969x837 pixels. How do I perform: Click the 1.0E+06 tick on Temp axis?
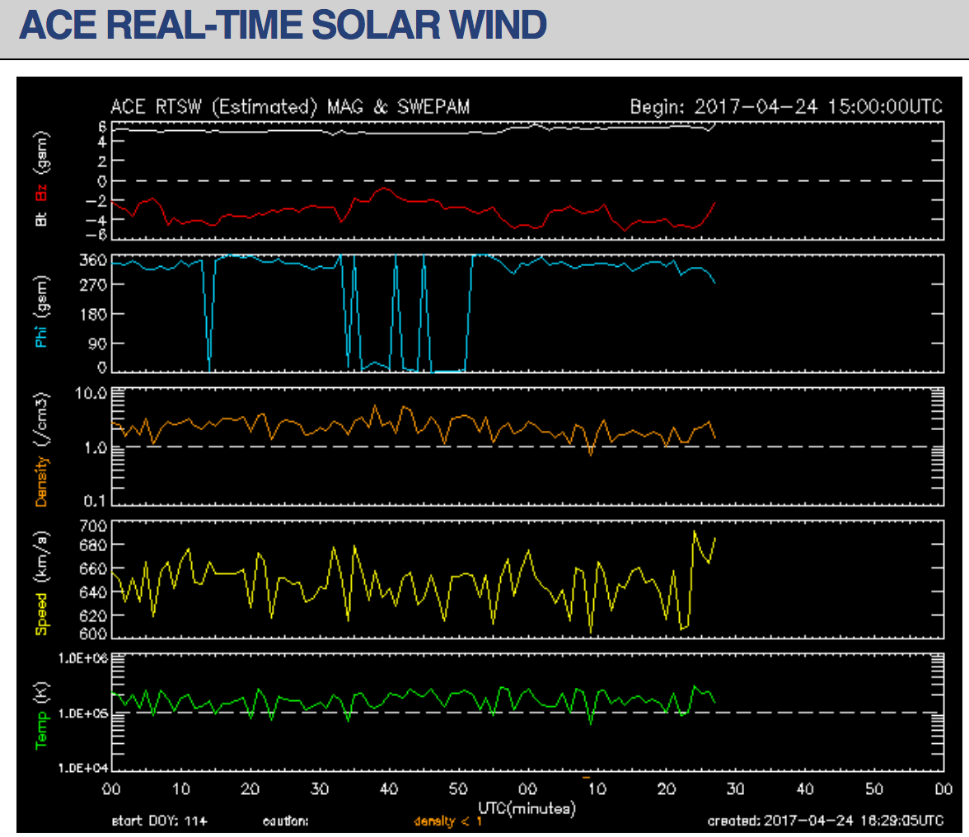pos(82,658)
